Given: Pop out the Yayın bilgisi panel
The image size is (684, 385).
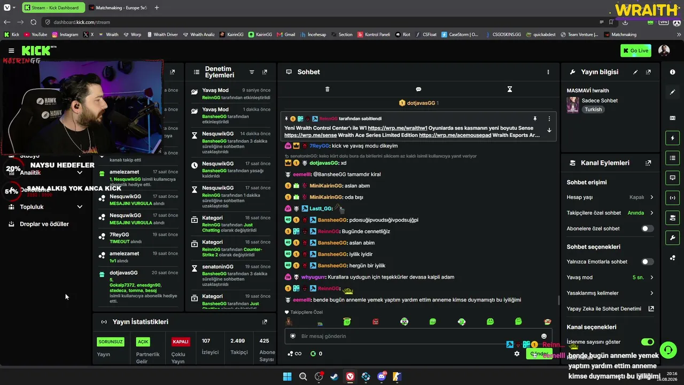Looking at the screenshot, I should click(x=648, y=72).
